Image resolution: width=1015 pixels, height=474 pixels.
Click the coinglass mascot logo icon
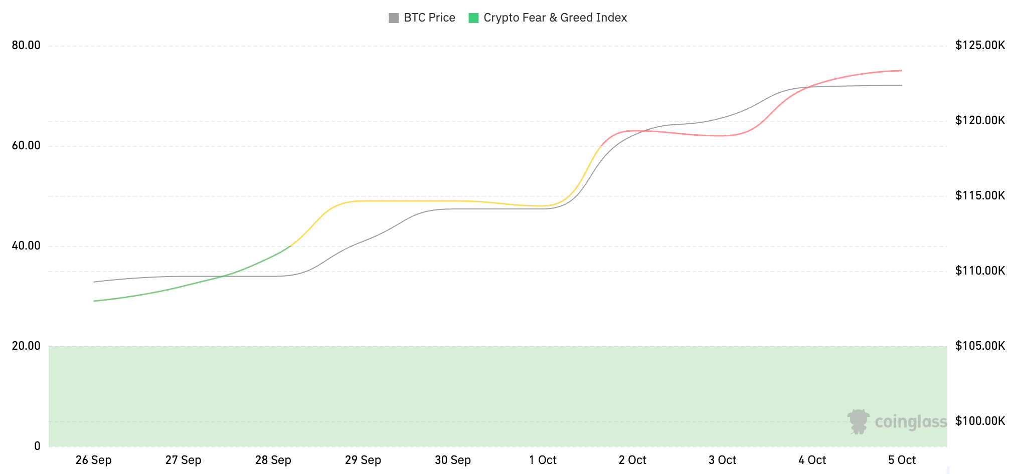click(x=858, y=421)
